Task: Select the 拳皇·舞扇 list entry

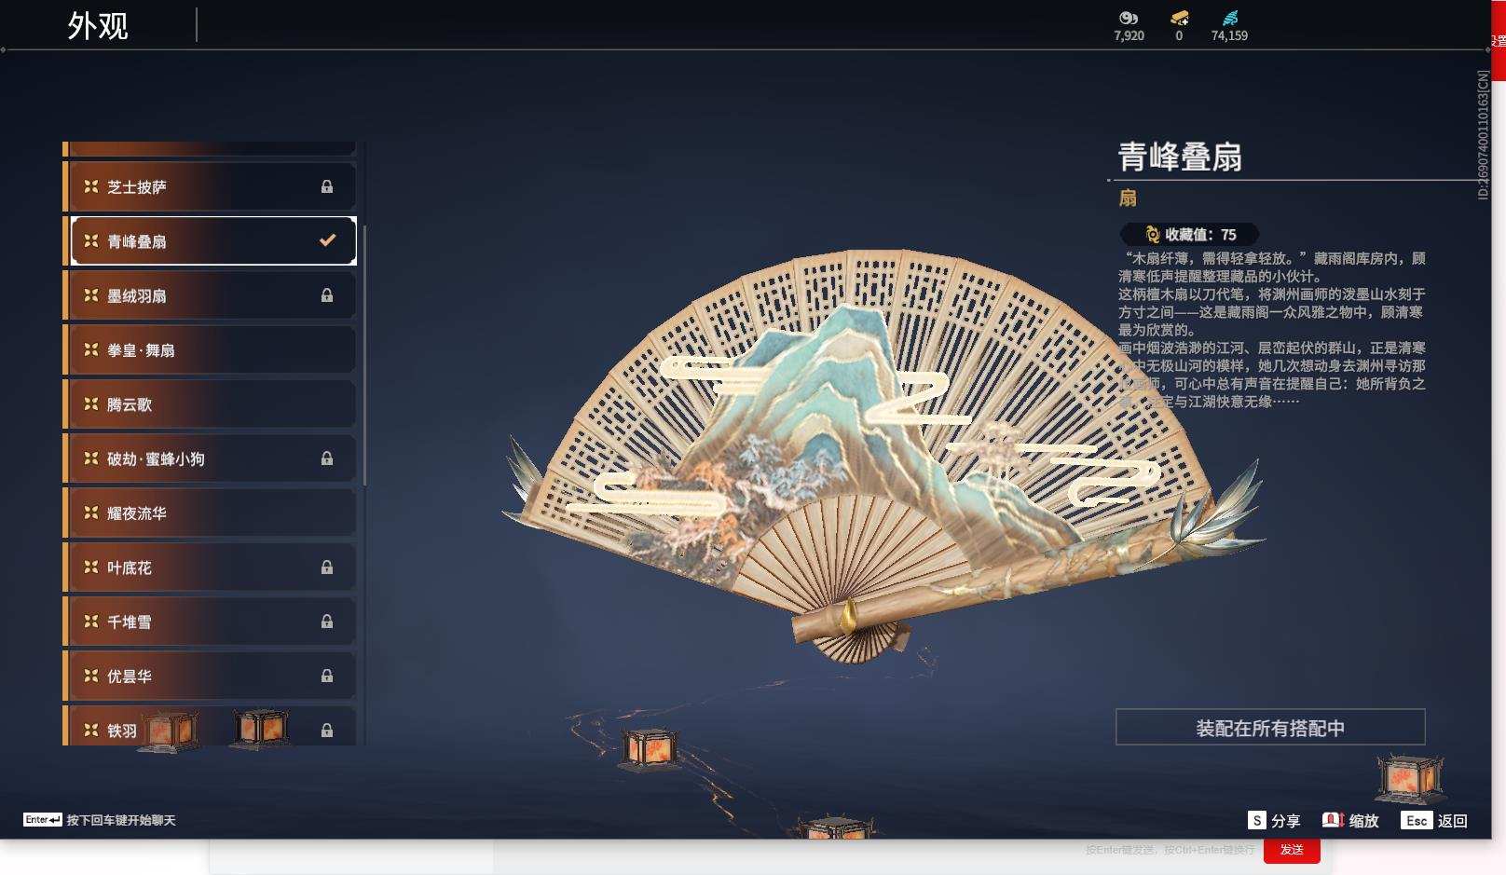Action: pyautogui.click(x=210, y=349)
